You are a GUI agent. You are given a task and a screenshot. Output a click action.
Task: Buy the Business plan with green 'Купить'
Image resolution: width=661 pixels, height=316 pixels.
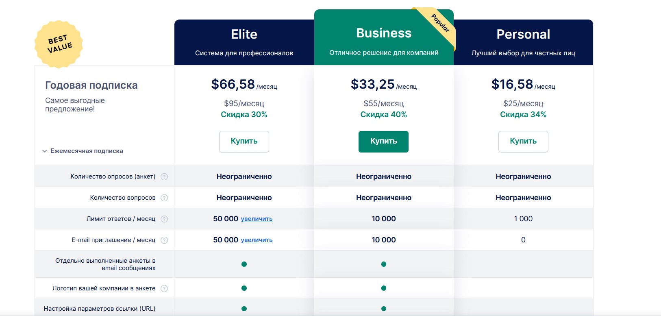pos(383,142)
